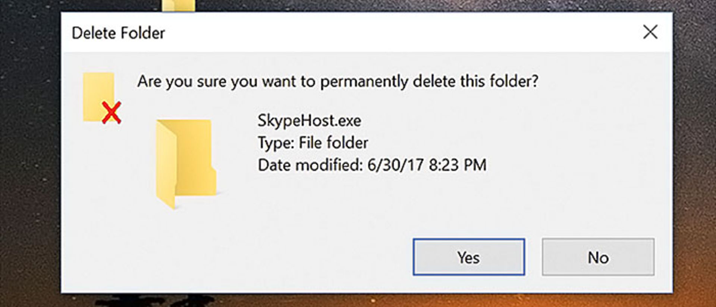Image resolution: width=716 pixels, height=307 pixels.
Task: Click the desktop wallpaper left of the dialog
Action: tap(30, 149)
